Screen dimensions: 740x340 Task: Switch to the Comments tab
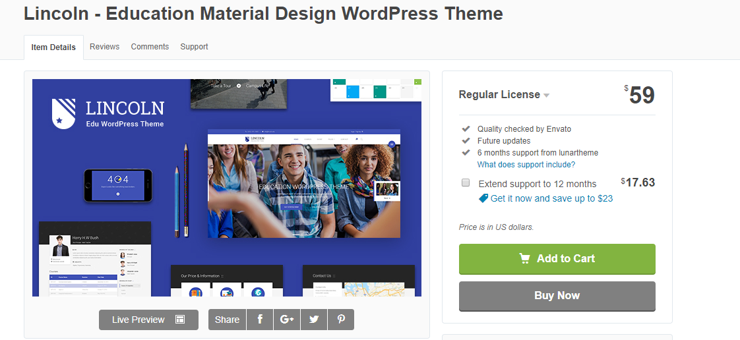pyautogui.click(x=150, y=47)
